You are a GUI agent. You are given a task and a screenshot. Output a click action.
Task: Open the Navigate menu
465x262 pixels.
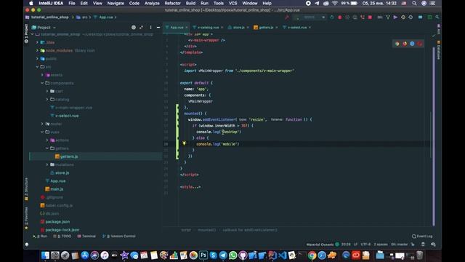click(x=116, y=3)
